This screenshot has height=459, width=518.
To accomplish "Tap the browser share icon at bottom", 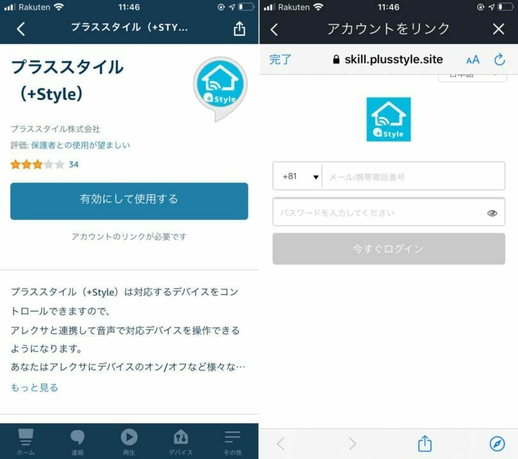I will pos(425,444).
